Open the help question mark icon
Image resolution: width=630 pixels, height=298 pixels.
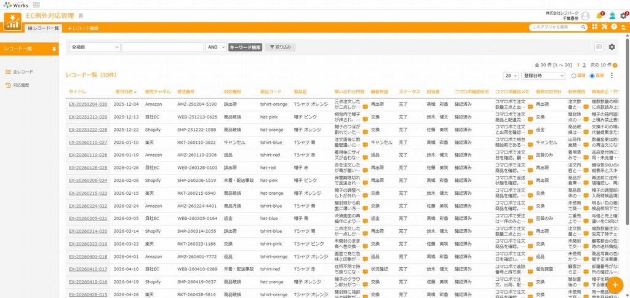[x=613, y=27]
